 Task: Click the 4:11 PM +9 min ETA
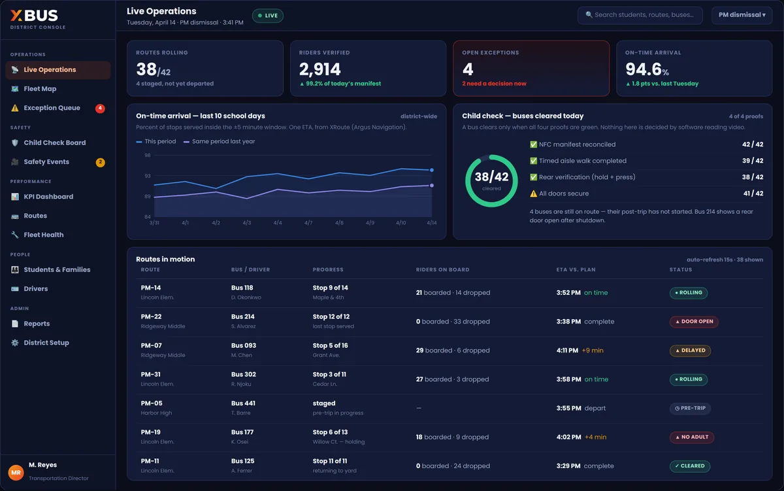(x=580, y=350)
